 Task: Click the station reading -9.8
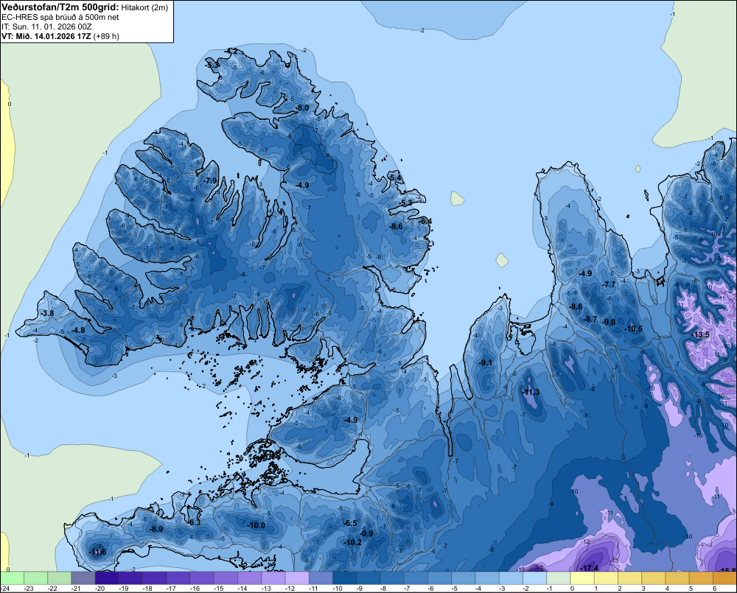coord(609,322)
